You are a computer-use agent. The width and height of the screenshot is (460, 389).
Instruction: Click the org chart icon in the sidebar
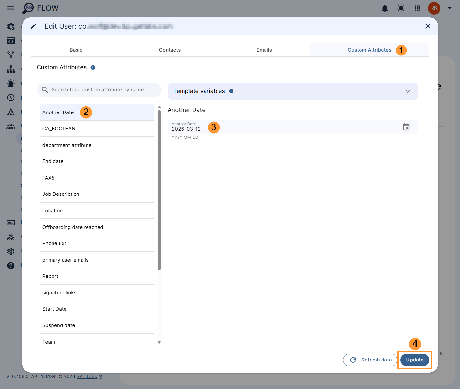tap(11, 69)
